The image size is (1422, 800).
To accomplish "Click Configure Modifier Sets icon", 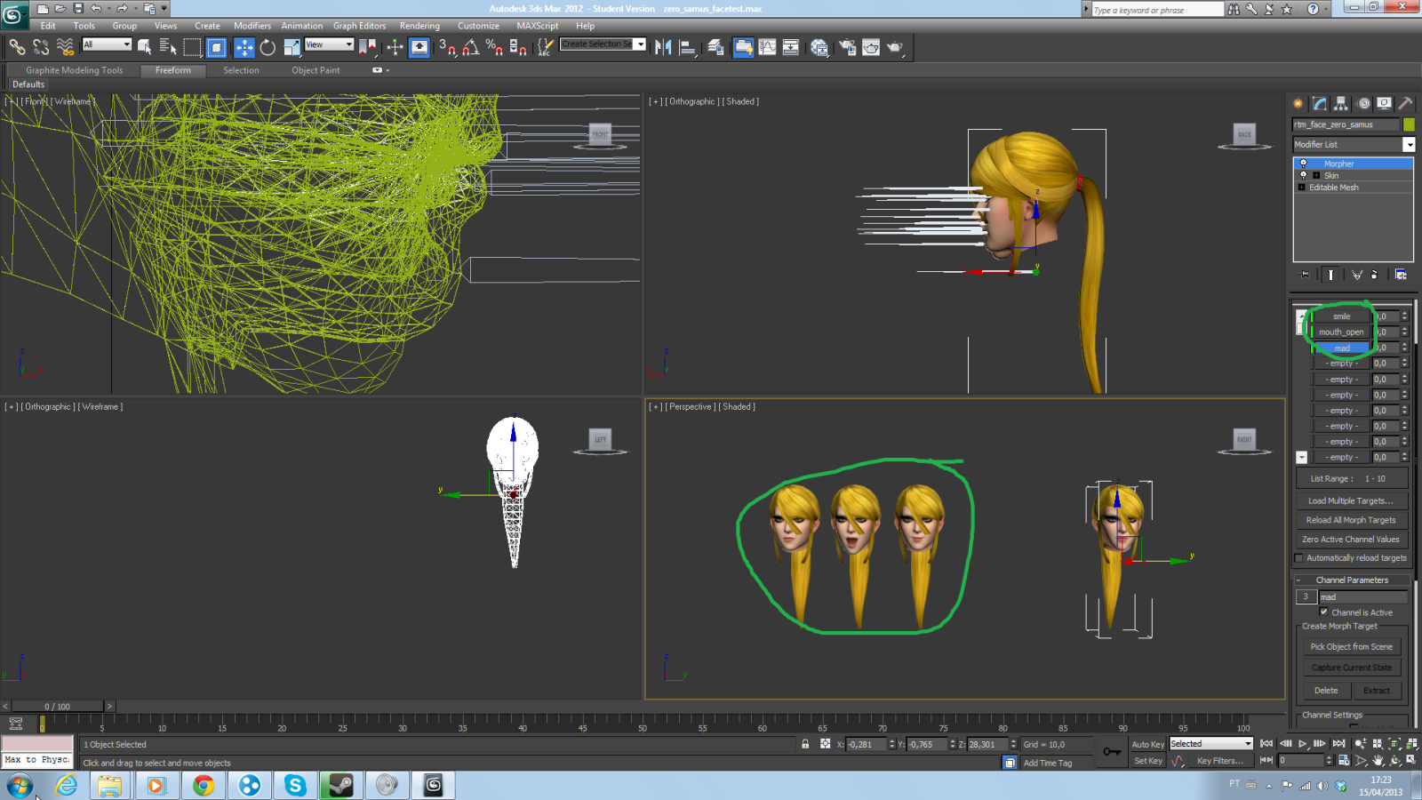I will click(x=1401, y=275).
